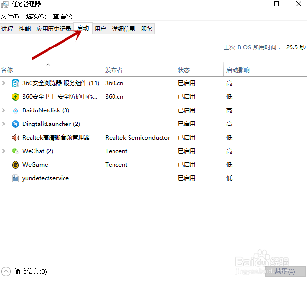This screenshot has height=282, width=307.
Task: Expand the BaiduNetdisk (3) group
Action: pos(4,110)
